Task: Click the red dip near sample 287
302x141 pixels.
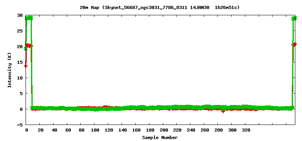Action: [x=223, y=112]
